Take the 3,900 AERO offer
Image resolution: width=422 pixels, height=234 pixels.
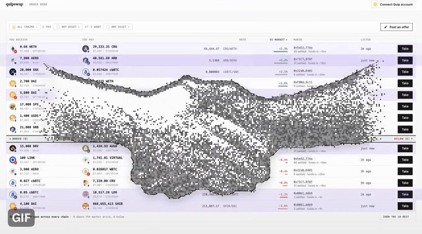405,171
